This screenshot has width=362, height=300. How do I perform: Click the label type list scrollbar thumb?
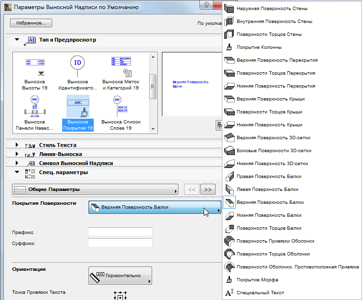pyautogui.click(x=153, y=87)
